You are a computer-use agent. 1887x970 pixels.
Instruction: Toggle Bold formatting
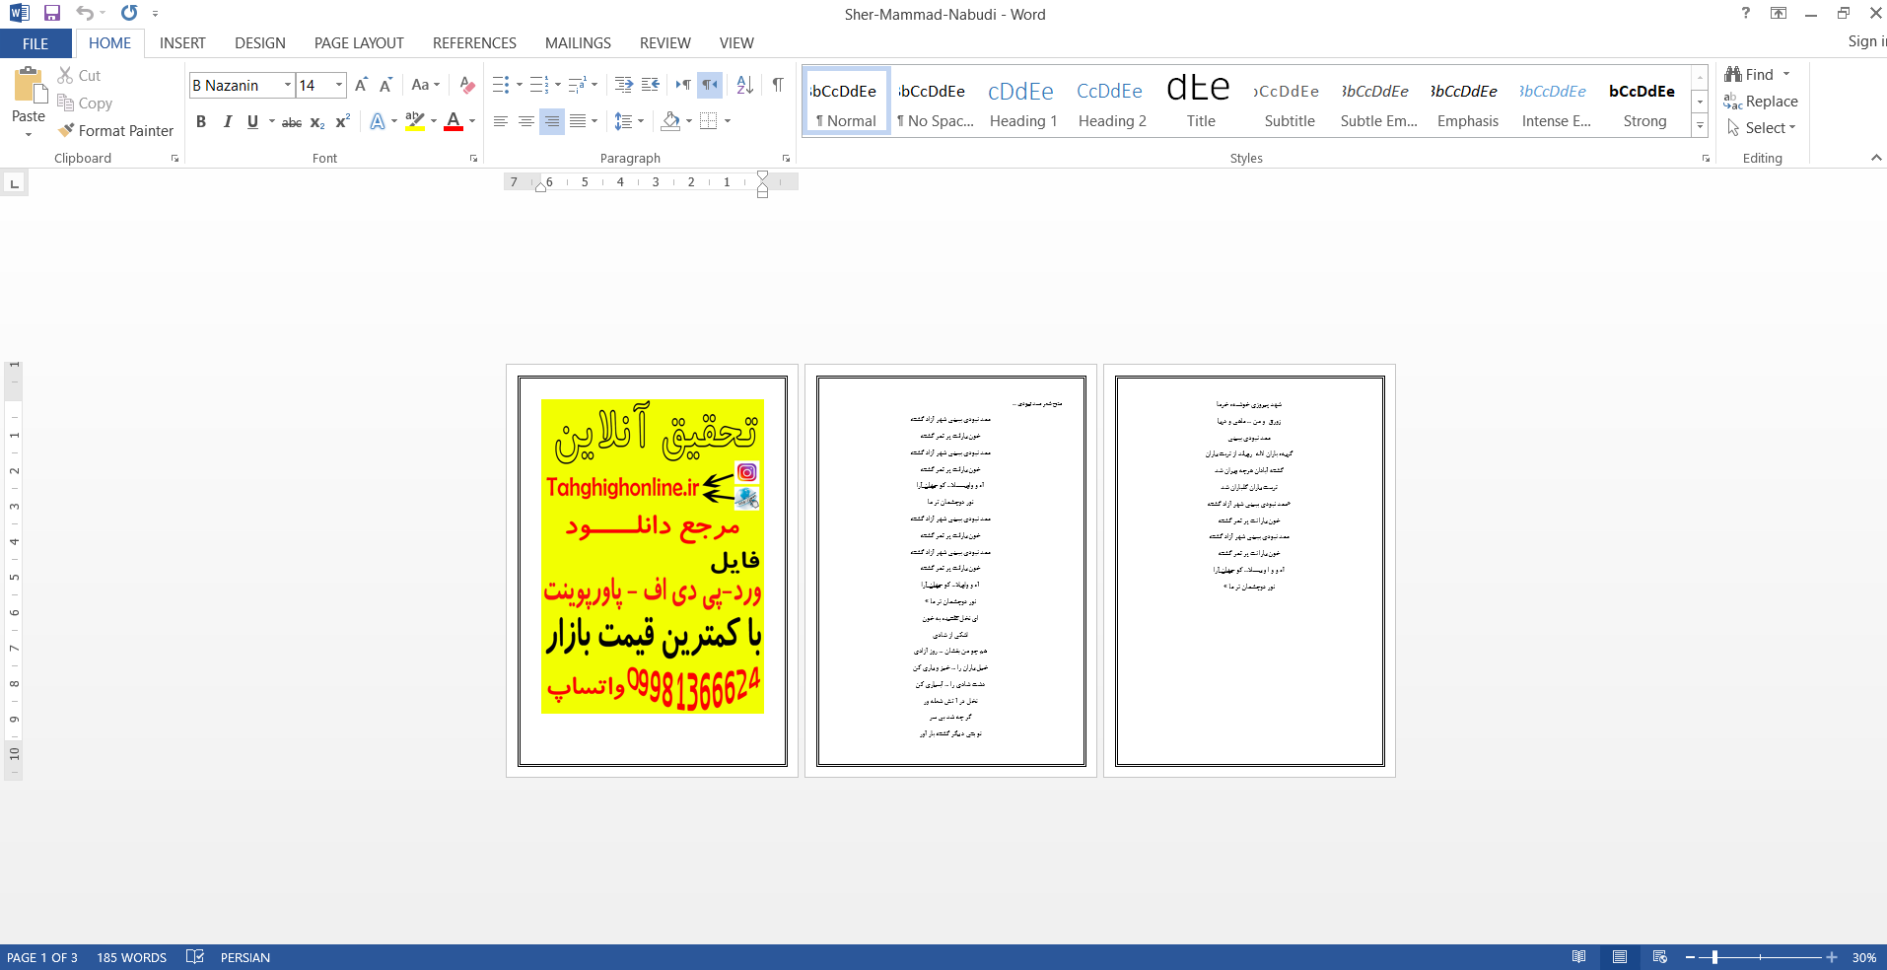pyautogui.click(x=201, y=122)
